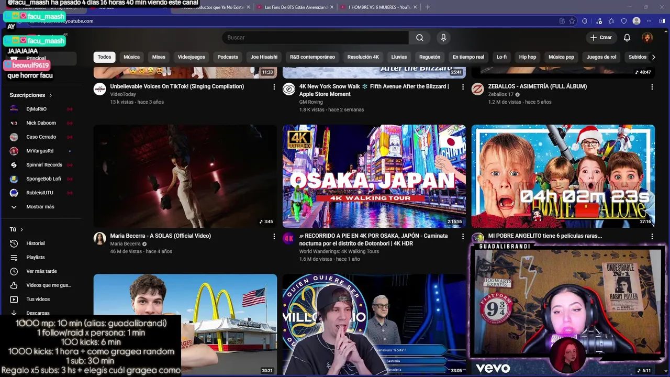This screenshot has width=670, height=377.
Task: Select the Videojuegos filter chip
Action: tap(191, 57)
